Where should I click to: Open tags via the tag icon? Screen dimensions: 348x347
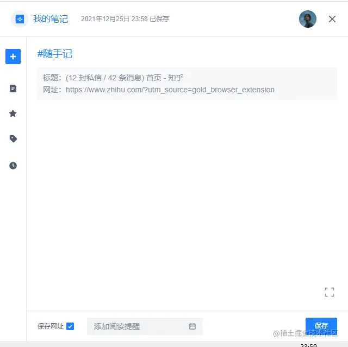(x=13, y=138)
